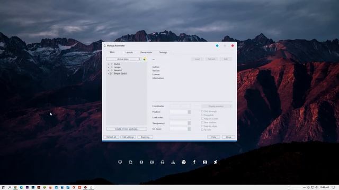This screenshot has width=339, height=190.
Task: Click the pictures icon in desktop dock
Action: point(152,162)
